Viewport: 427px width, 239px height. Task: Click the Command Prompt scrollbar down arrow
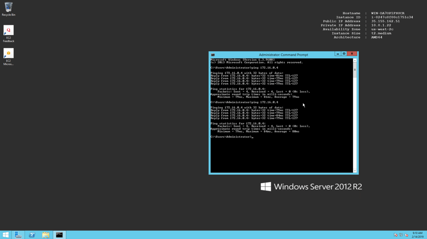pyautogui.click(x=355, y=171)
